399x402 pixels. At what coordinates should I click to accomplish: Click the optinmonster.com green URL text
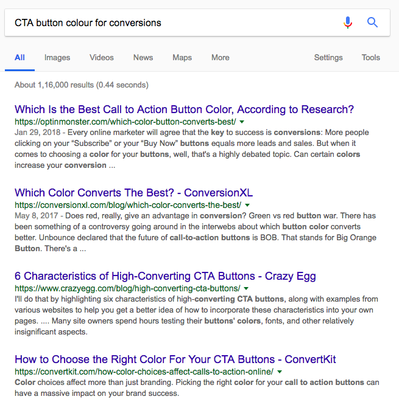pyautogui.click(x=125, y=122)
